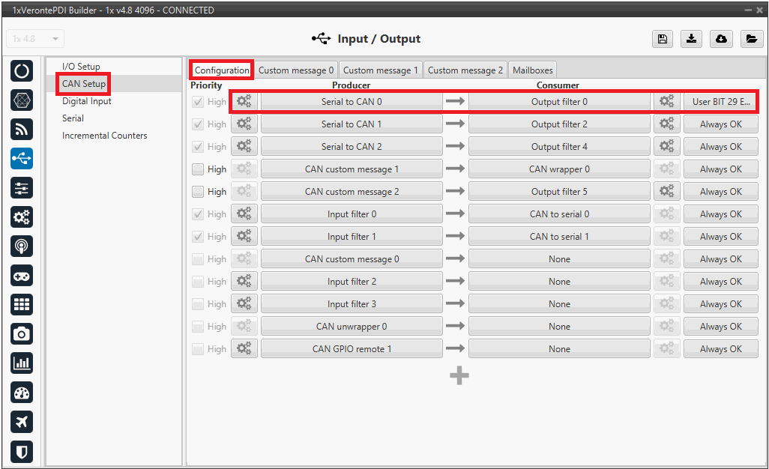This screenshot has height=469, width=769.
Task: Toggle High priority for CAN custom message 1
Action: (x=198, y=169)
